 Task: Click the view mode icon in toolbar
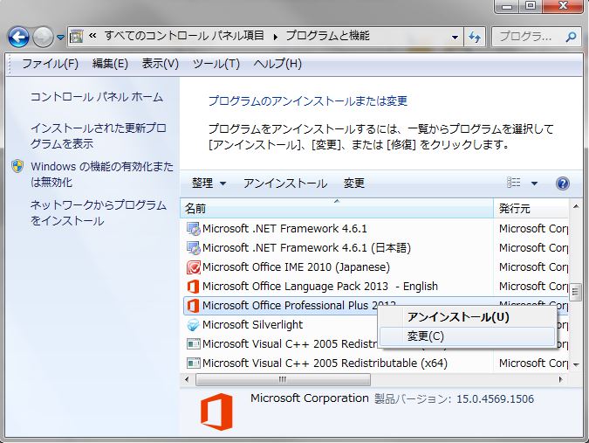(x=514, y=183)
